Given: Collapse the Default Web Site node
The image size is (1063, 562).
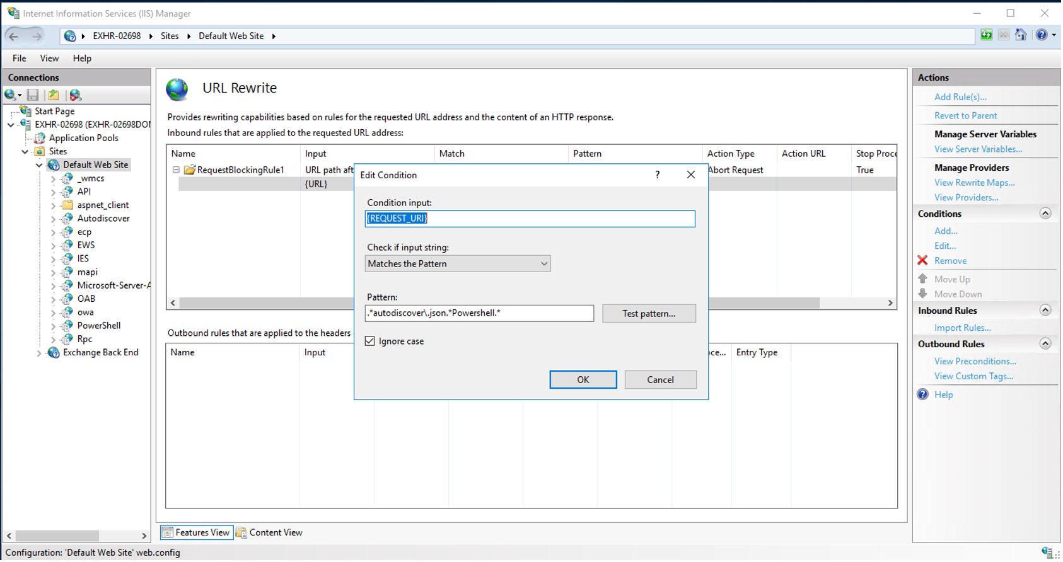Looking at the screenshot, I should pos(39,165).
